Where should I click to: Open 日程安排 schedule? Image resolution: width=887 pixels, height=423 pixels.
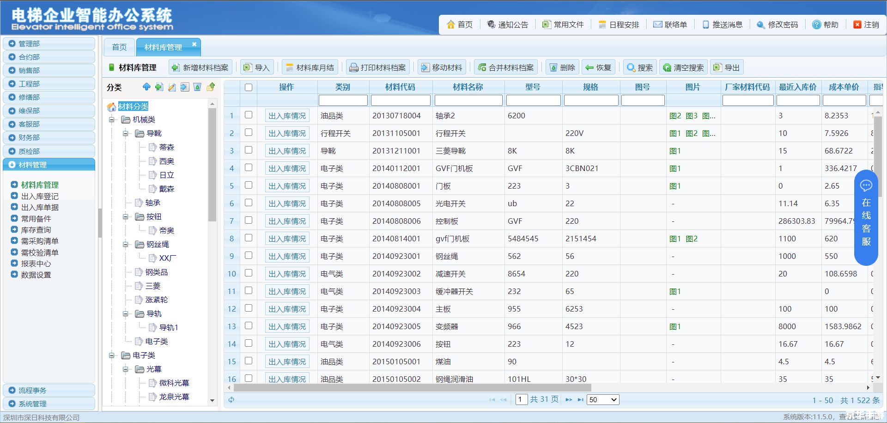619,25
